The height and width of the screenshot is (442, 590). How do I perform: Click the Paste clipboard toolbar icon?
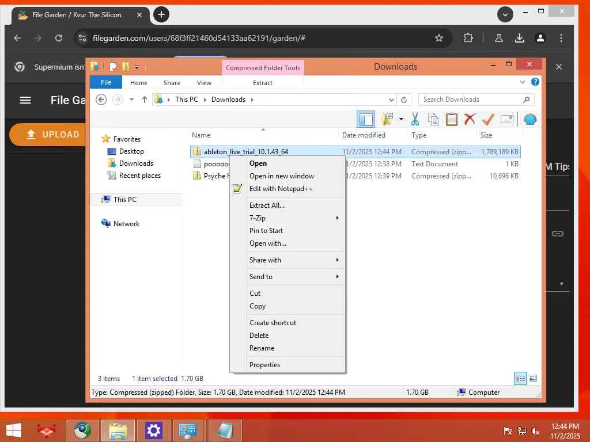coord(451,119)
